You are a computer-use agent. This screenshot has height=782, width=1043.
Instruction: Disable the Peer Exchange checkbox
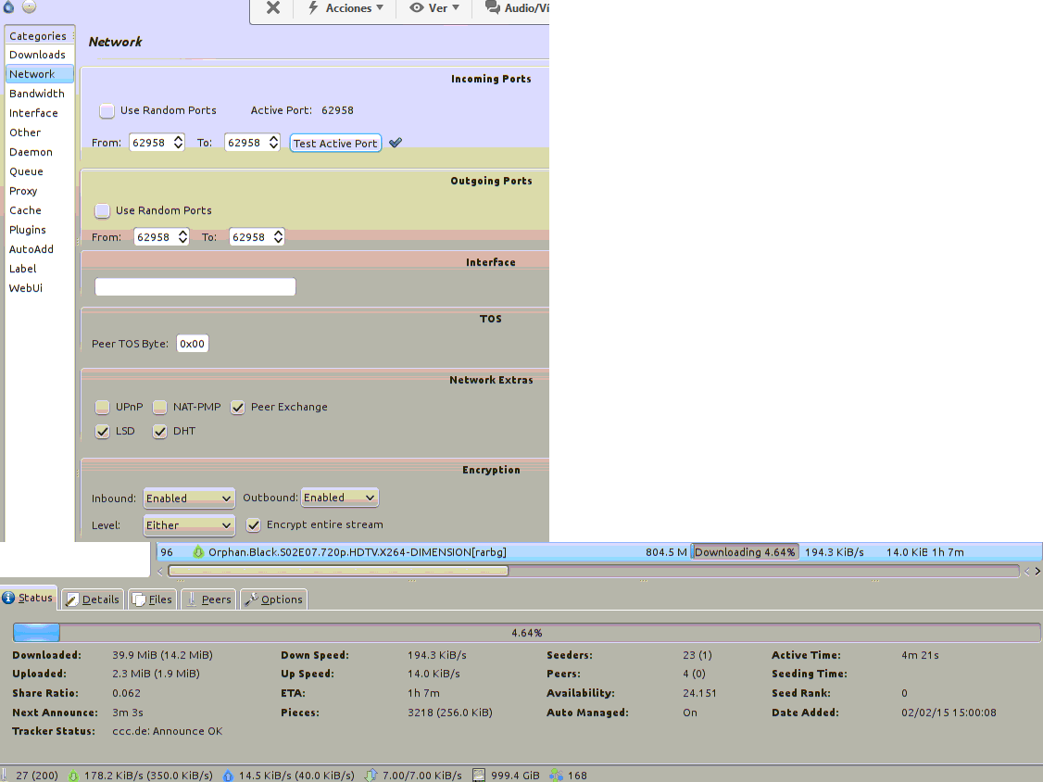[x=237, y=408]
